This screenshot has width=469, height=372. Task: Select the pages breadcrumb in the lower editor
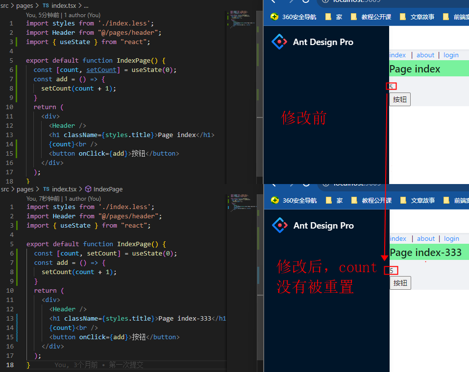point(25,189)
